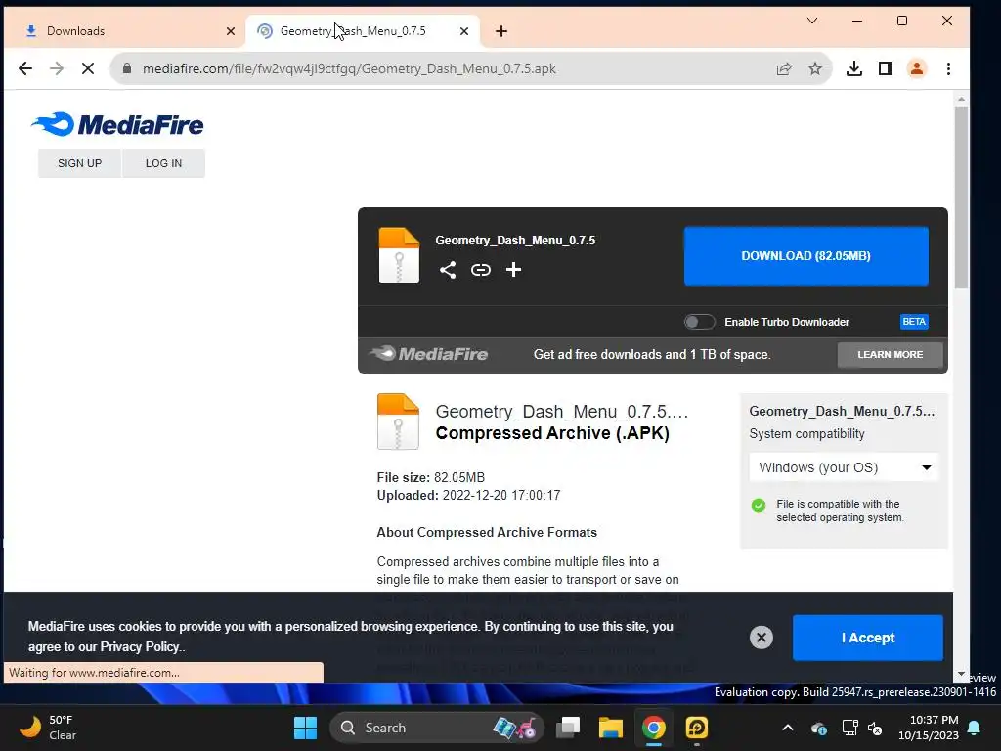This screenshot has width=1001, height=751.
Task: Click the gray MediaFire logo in promo bar
Action: (428, 353)
